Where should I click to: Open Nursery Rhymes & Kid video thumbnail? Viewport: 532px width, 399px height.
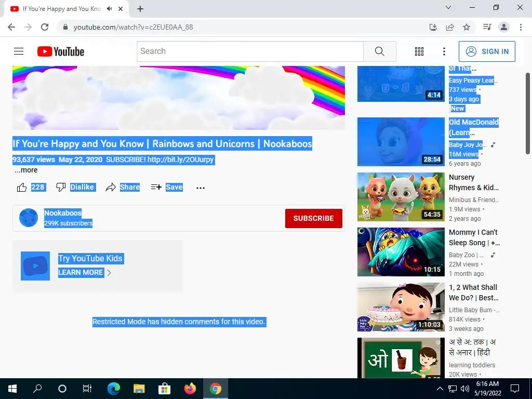[401, 197]
